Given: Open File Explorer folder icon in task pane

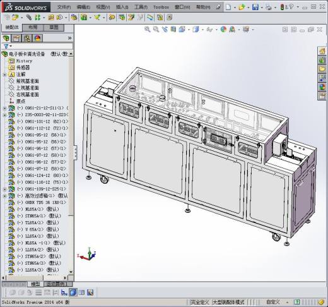Looking at the screenshot, I should tap(322, 69).
